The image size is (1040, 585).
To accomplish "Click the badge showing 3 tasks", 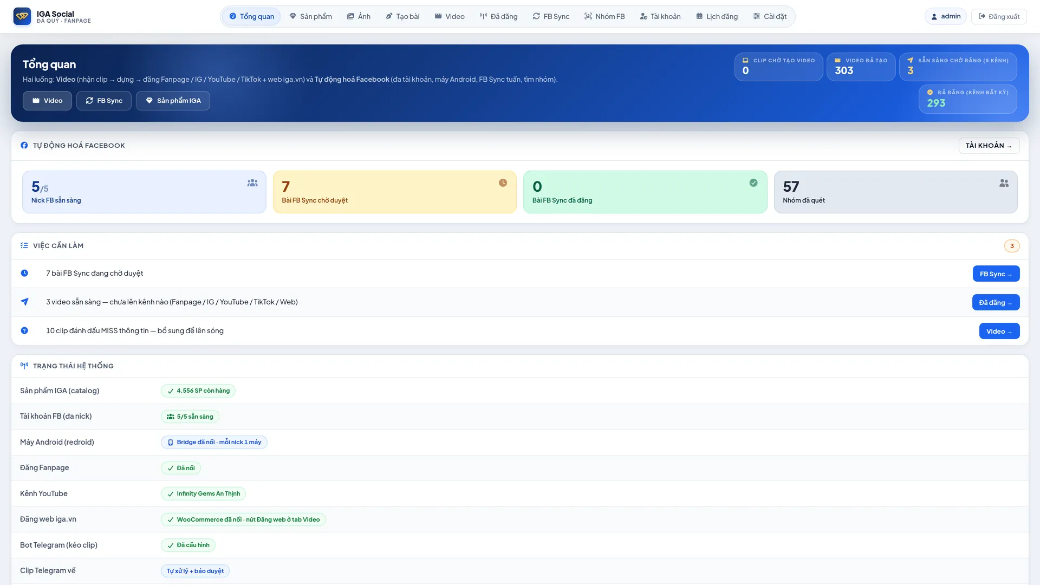I will (x=1012, y=246).
